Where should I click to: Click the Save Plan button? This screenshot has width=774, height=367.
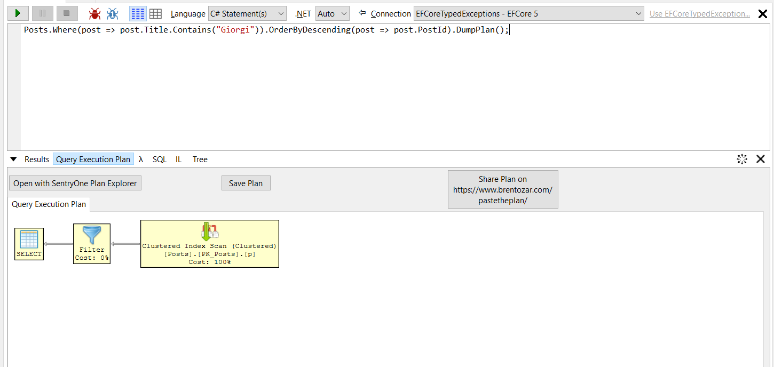[x=246, y=183]
